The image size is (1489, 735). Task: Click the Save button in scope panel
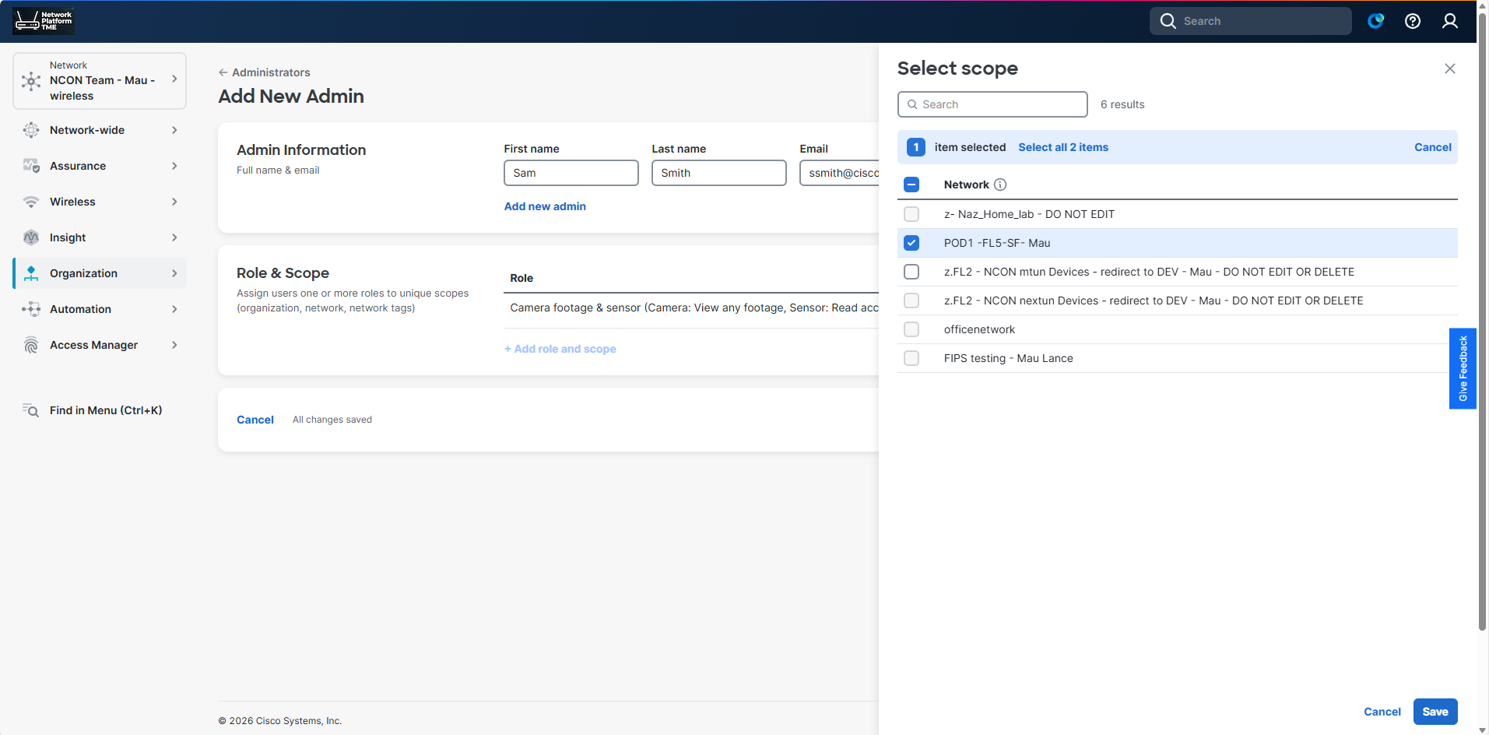click(1435, 712)
